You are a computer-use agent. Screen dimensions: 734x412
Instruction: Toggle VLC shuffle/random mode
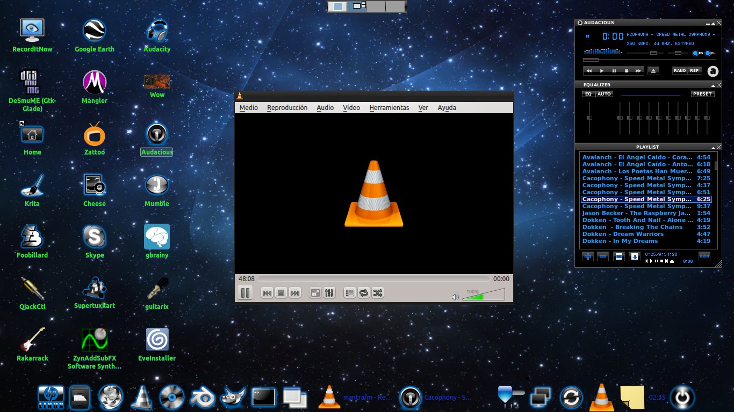[378, 293]
